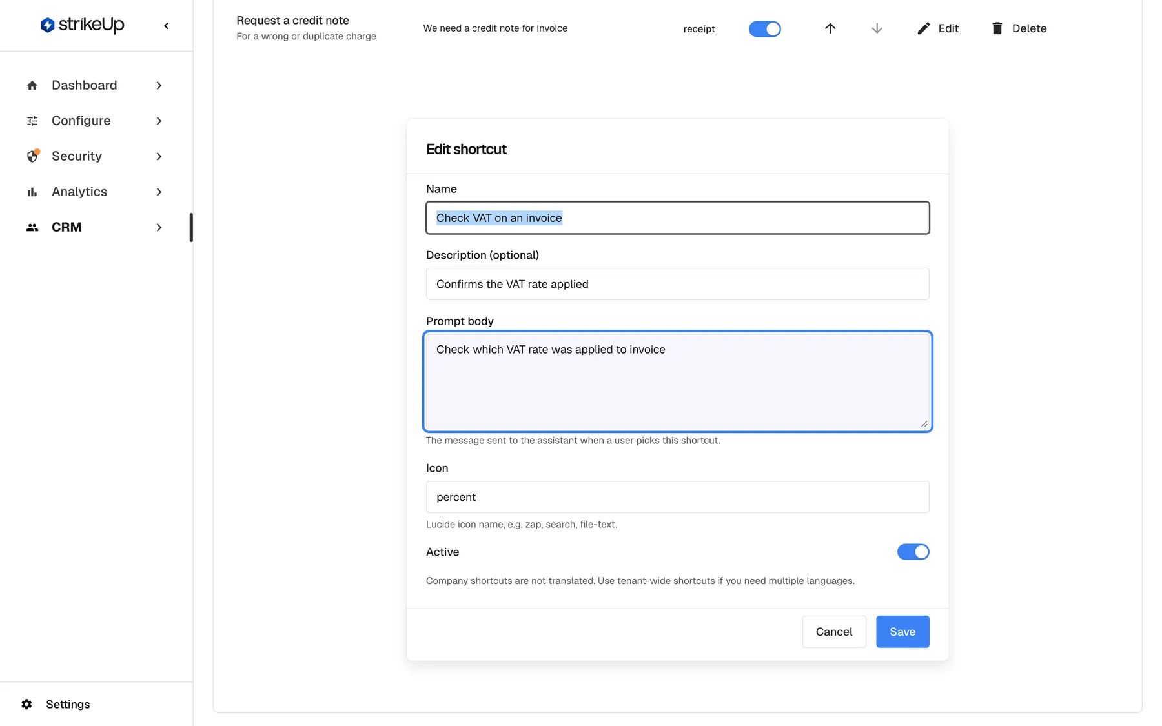Image resolution: width=1162 pixels, height=726 pixels.
Task: Expand the Analytics menu chevron
Action: [159, 192]
